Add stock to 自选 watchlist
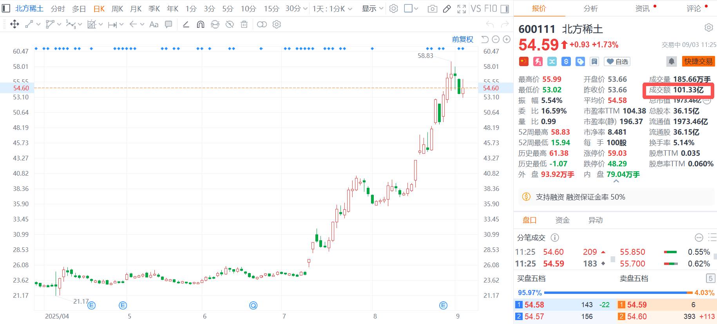This screenshot has height=324, width=717. pyautogui.click(x=617, y=61)
